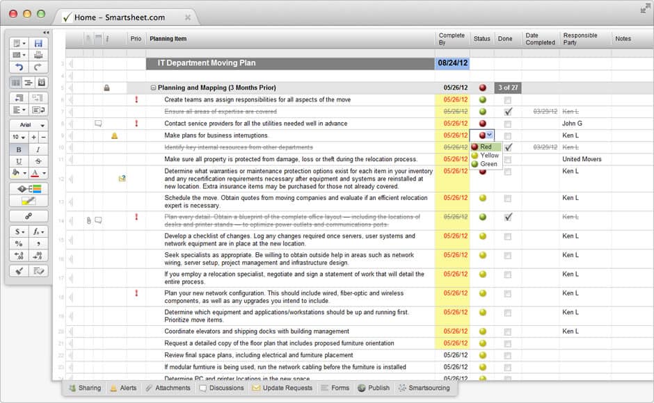
Task: Click the Save icon in left toolbar
Action: click(38, 43)
